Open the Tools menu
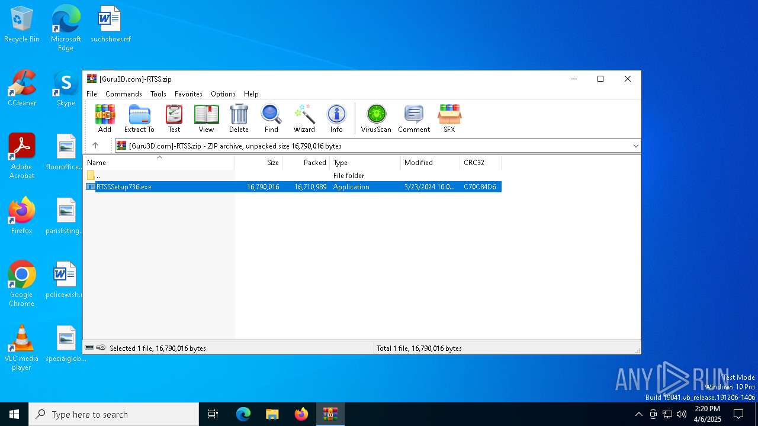The height and width of the screenshot is (426, 758). point(158,94)
